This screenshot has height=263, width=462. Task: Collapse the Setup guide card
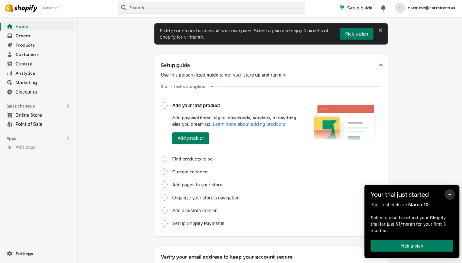(x=380, y=65)
